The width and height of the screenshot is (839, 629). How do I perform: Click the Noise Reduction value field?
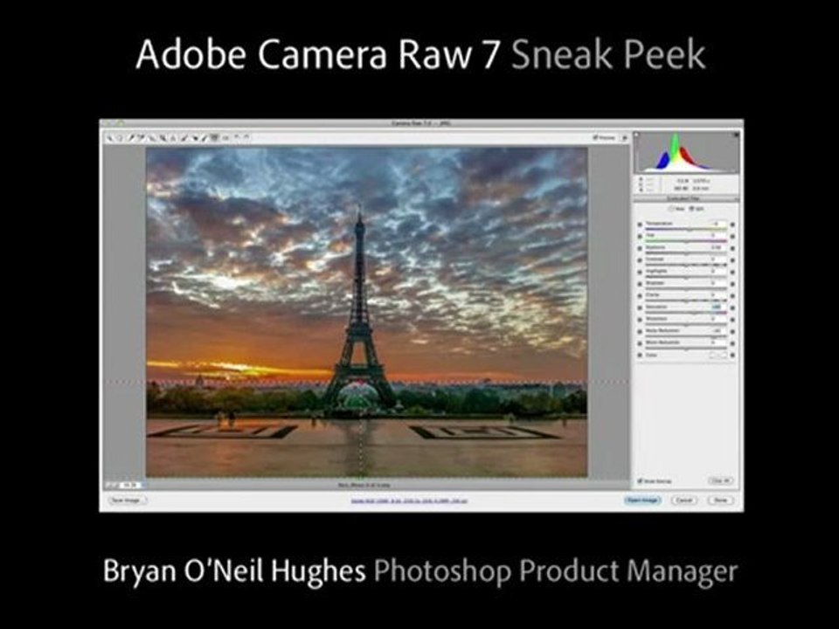click(x=718, y=330)
